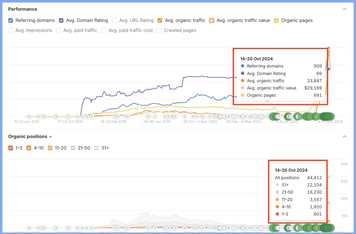The image size is (356, 234).
Task: Enable the Avg. Impressions checkbox
Action: 11,31
